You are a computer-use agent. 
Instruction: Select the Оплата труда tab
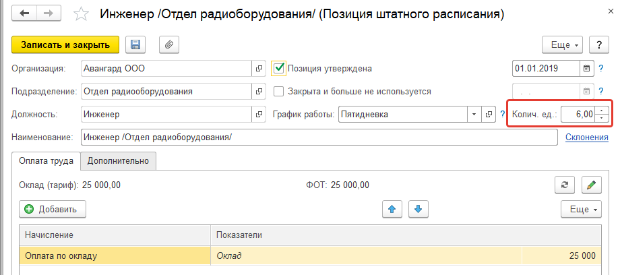pyautogui.click(x=45, y=160)
